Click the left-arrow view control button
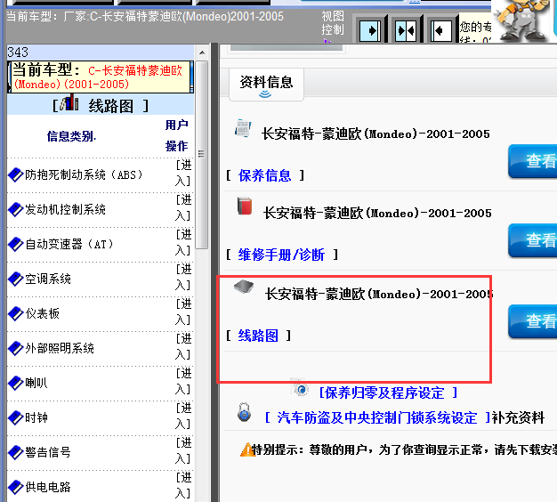Viewport: 557px width, 502px height. tap(440, 30)
